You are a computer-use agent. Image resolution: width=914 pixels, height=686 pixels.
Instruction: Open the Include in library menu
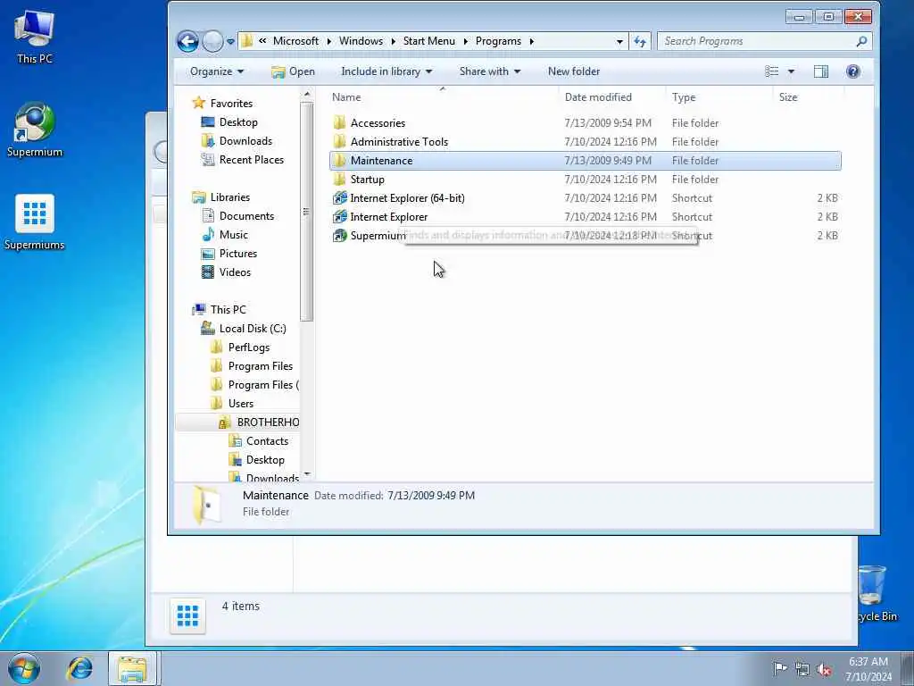386,71
